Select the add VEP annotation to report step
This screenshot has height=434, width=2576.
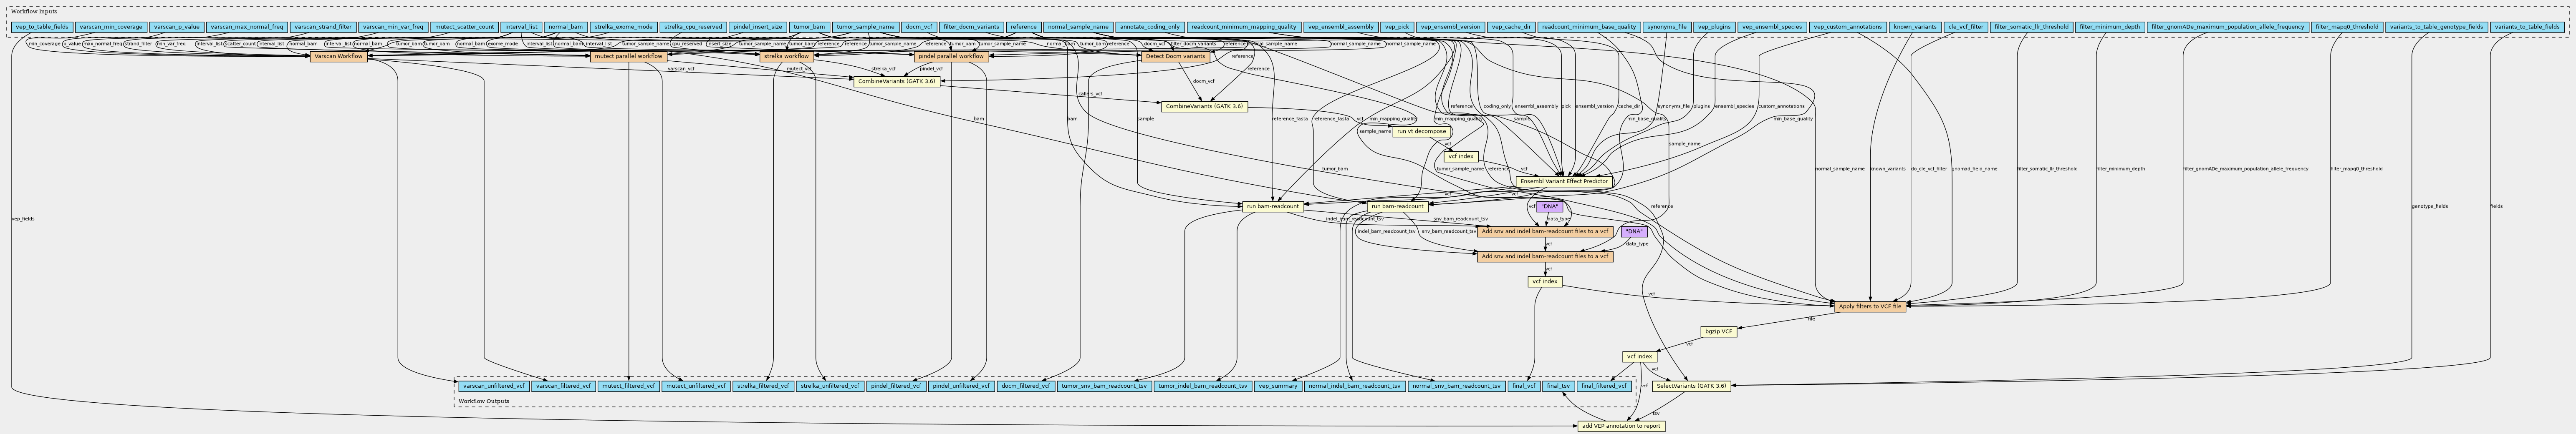(x=1621, y=426)
